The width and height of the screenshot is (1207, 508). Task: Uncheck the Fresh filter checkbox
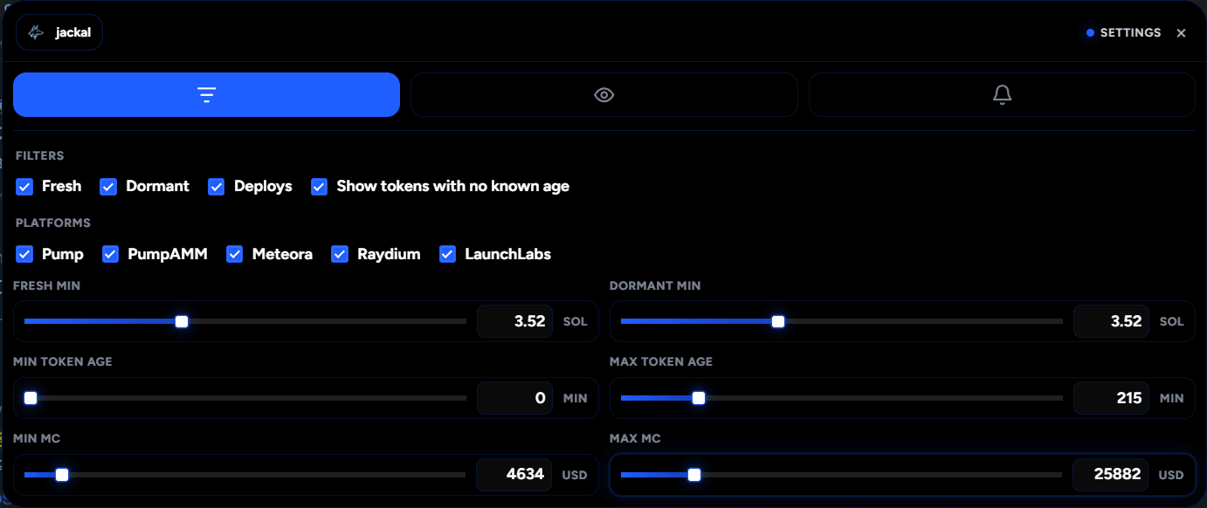[x=24, y=187]
